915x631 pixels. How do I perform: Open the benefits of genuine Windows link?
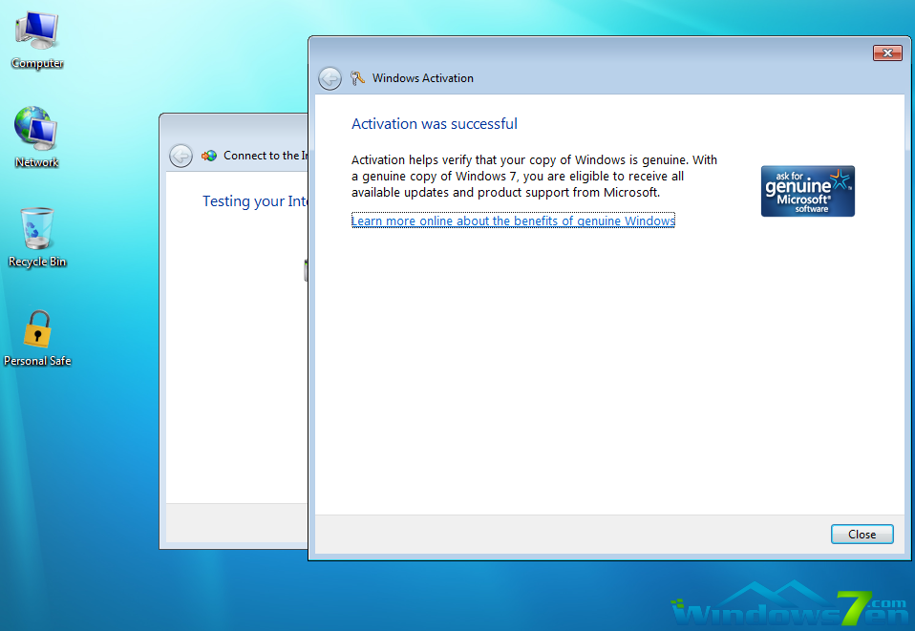[x=513, y=221]
